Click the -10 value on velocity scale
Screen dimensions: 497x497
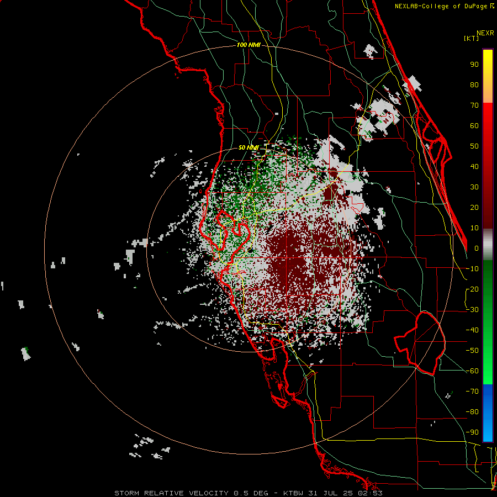472,269
